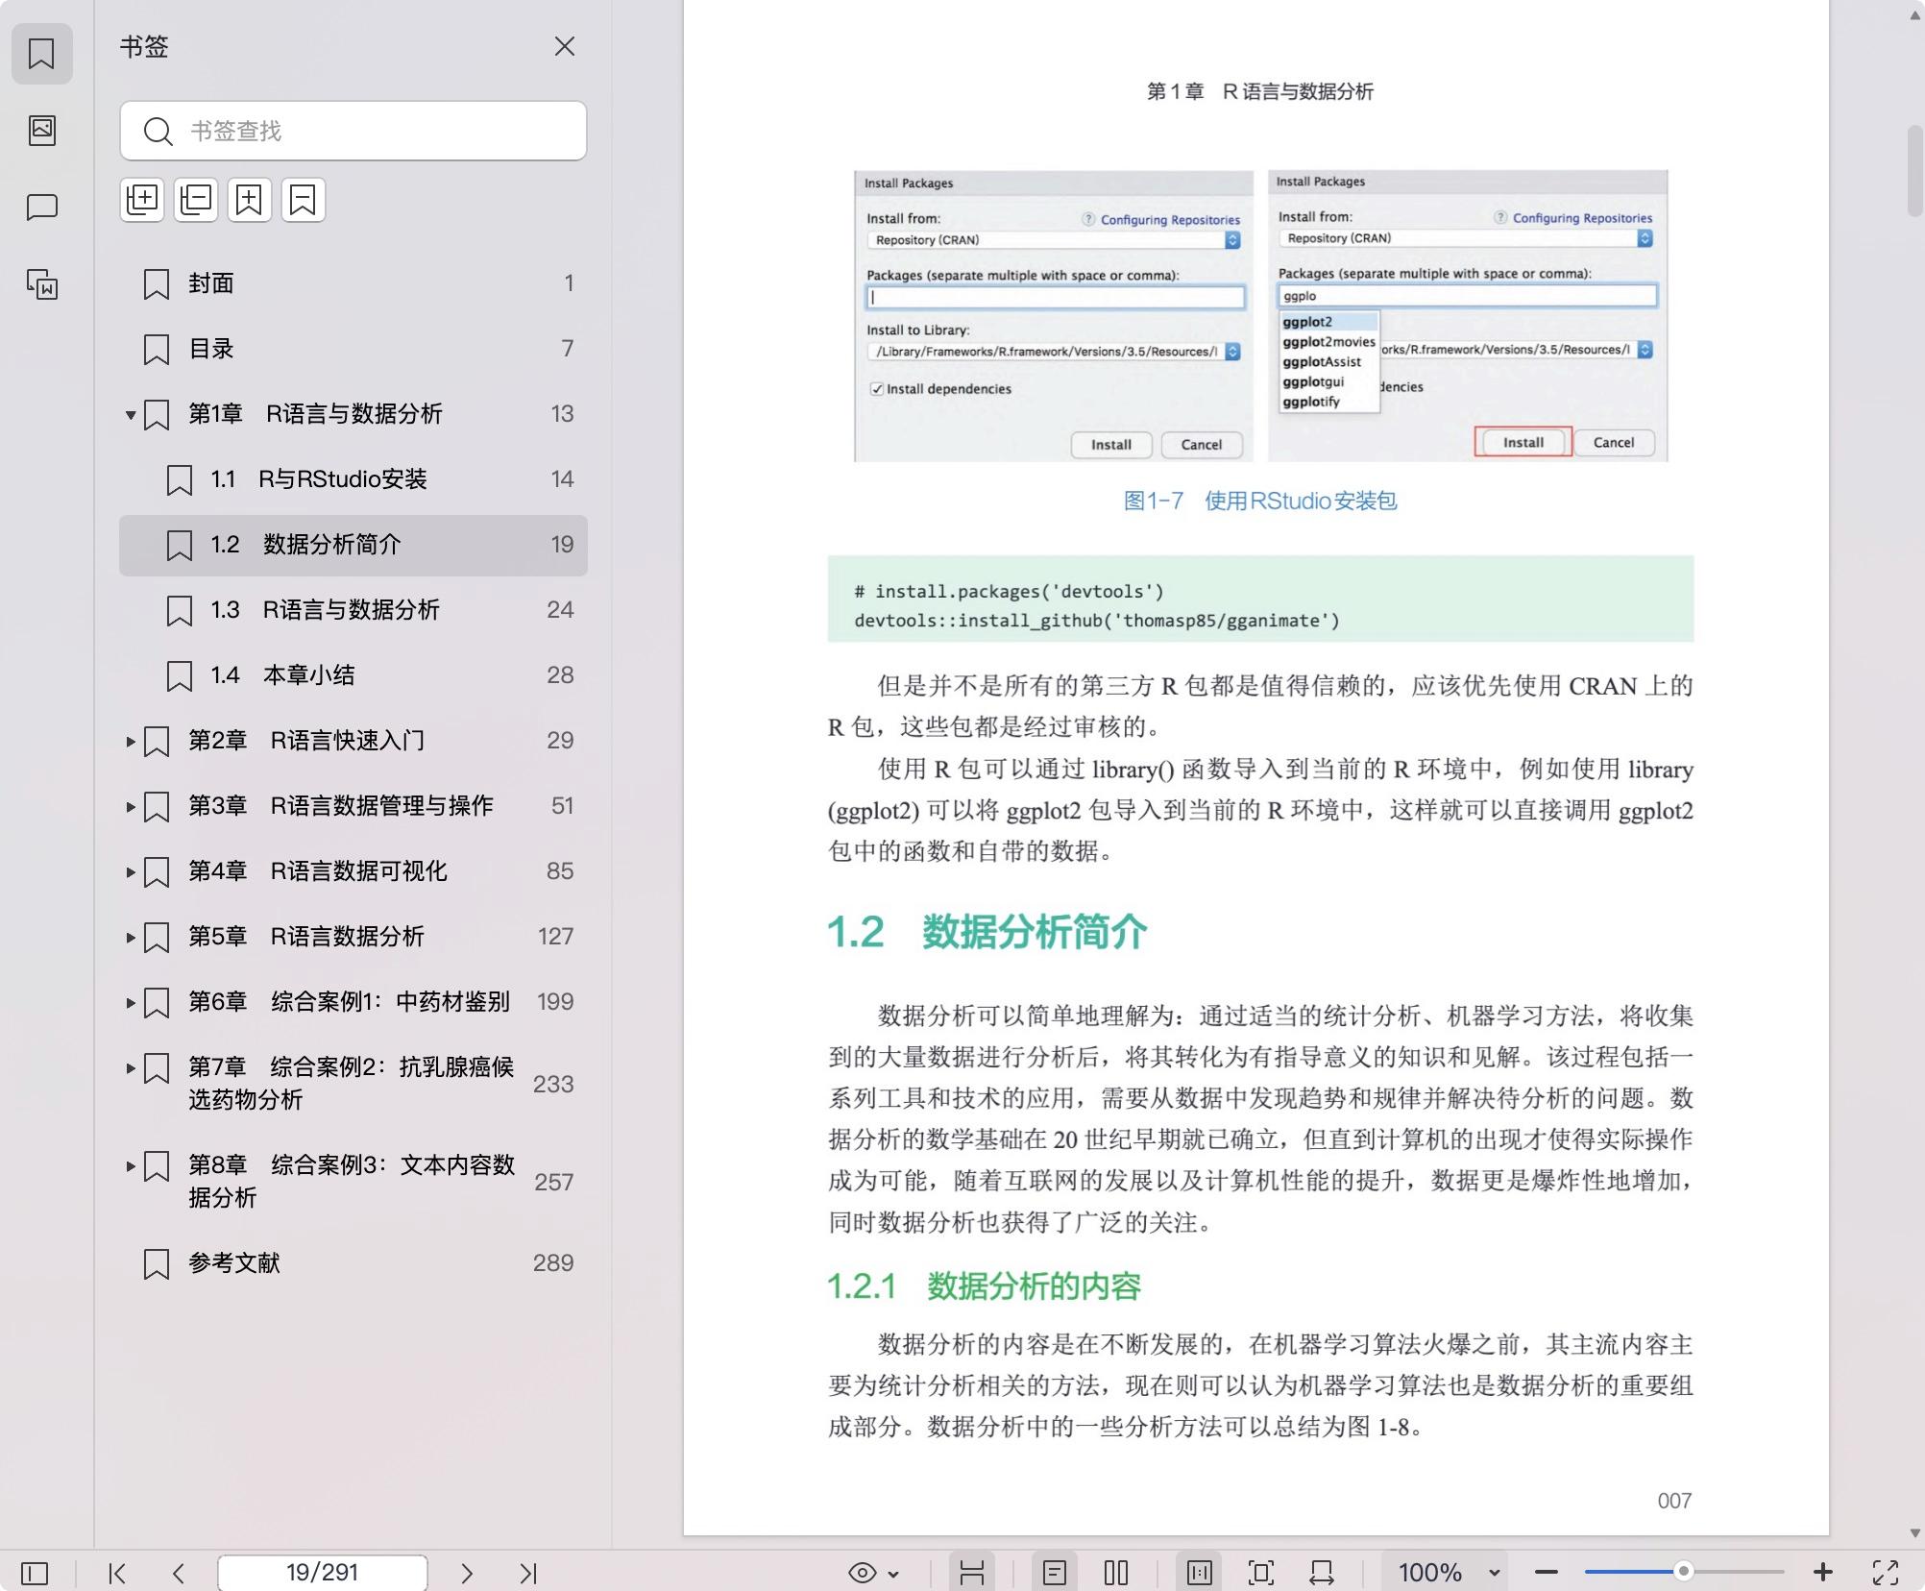The width and height of the screenshot is (1925, 1591).
Task: Click the 图1-7 使用RStudio安装包 caption
Action: (1260, 501)
